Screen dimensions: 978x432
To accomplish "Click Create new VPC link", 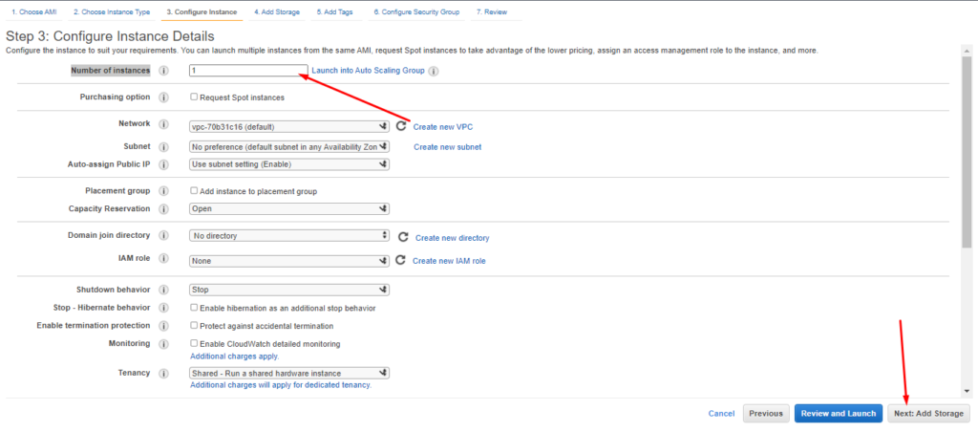I will click(443, 127).
